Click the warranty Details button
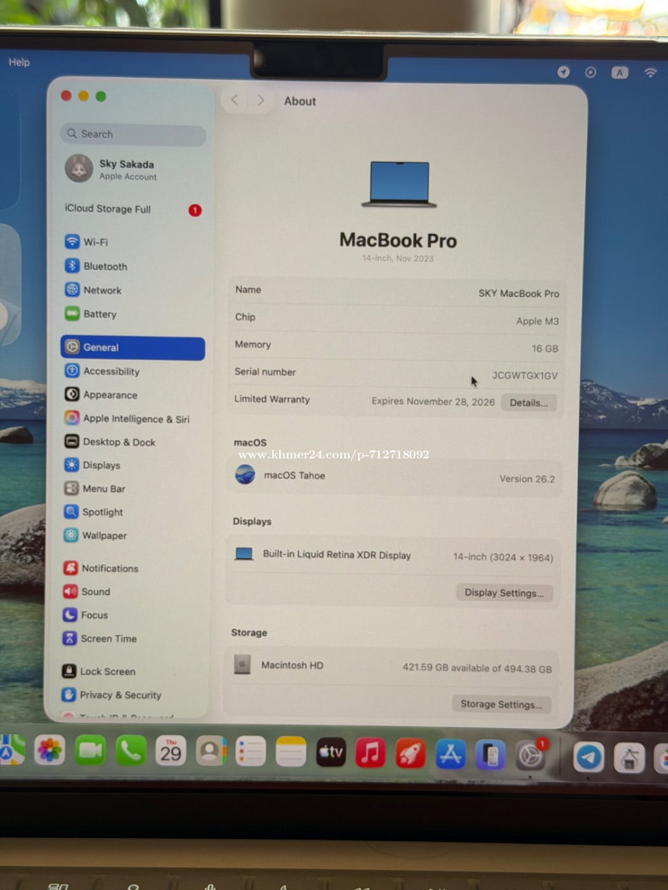668x890 pixels. [528, 402]
